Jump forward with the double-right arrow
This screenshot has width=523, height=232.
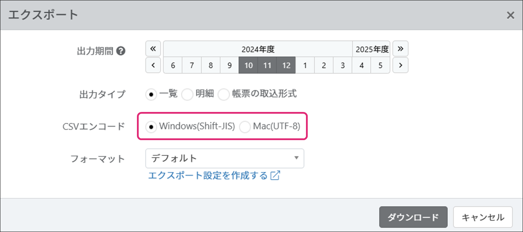400,49
